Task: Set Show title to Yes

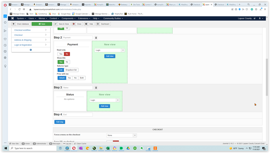Action: click(x=61, y=62)
